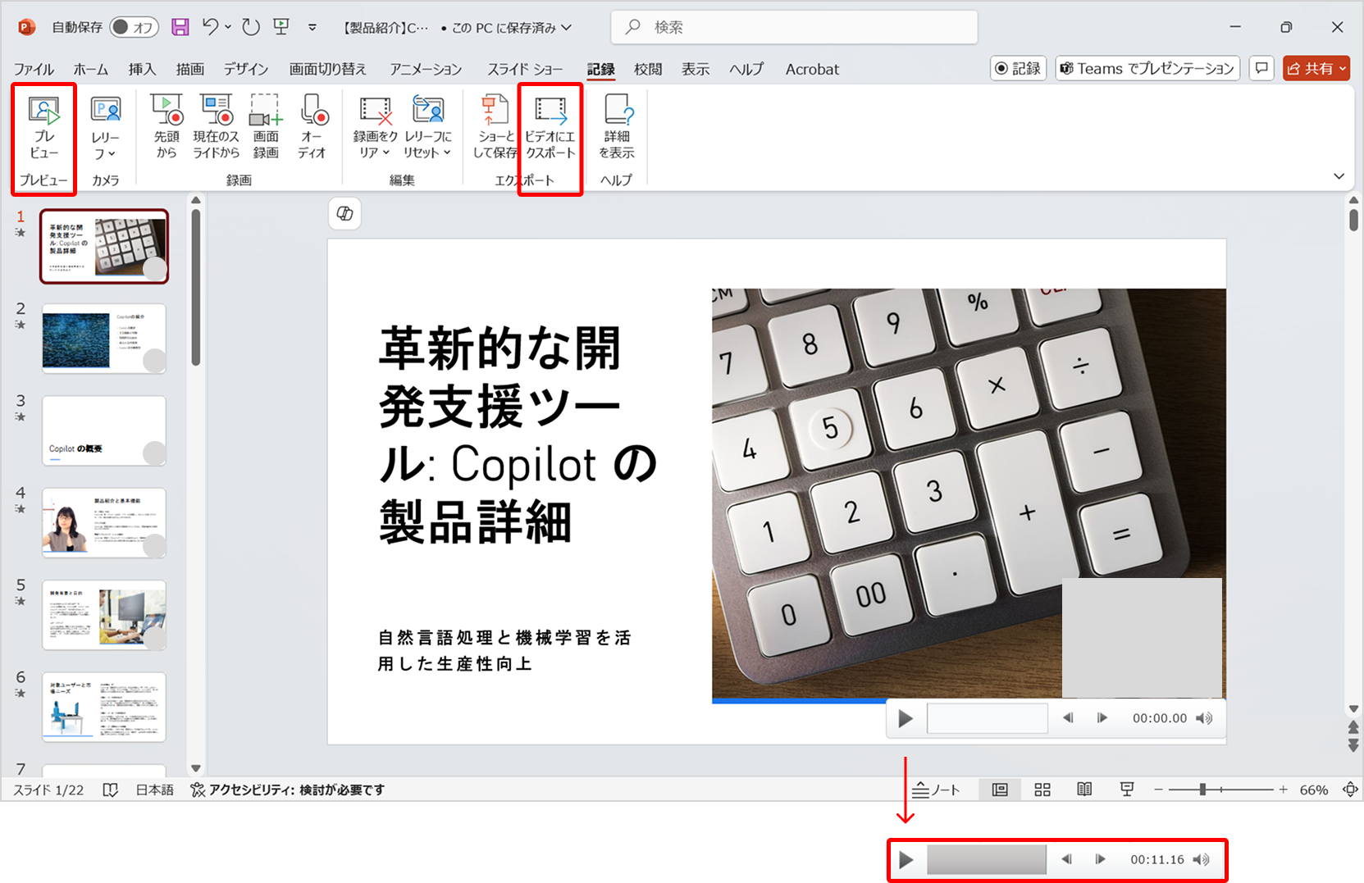Start Slide Show from status bar
The image size is (1364, 883).
click(x=1127, y=790)
